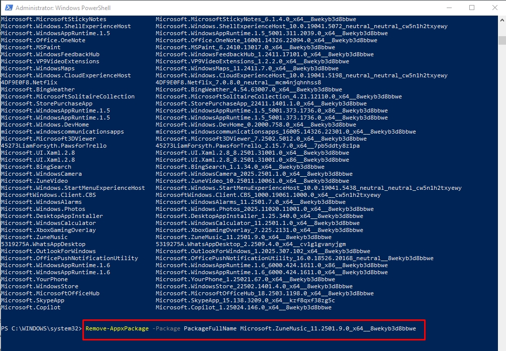Click the scrollbar up arrow
This screenshot has height=351, width=506.
click(502, 20)
